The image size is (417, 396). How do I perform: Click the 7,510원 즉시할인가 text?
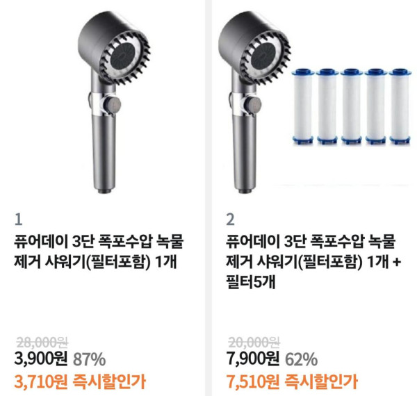coord(292,381)
